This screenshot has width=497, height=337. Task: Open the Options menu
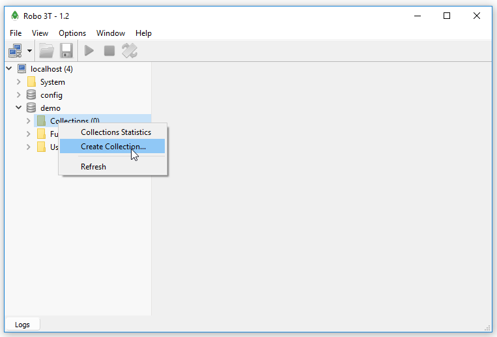(x=72, y=33)
